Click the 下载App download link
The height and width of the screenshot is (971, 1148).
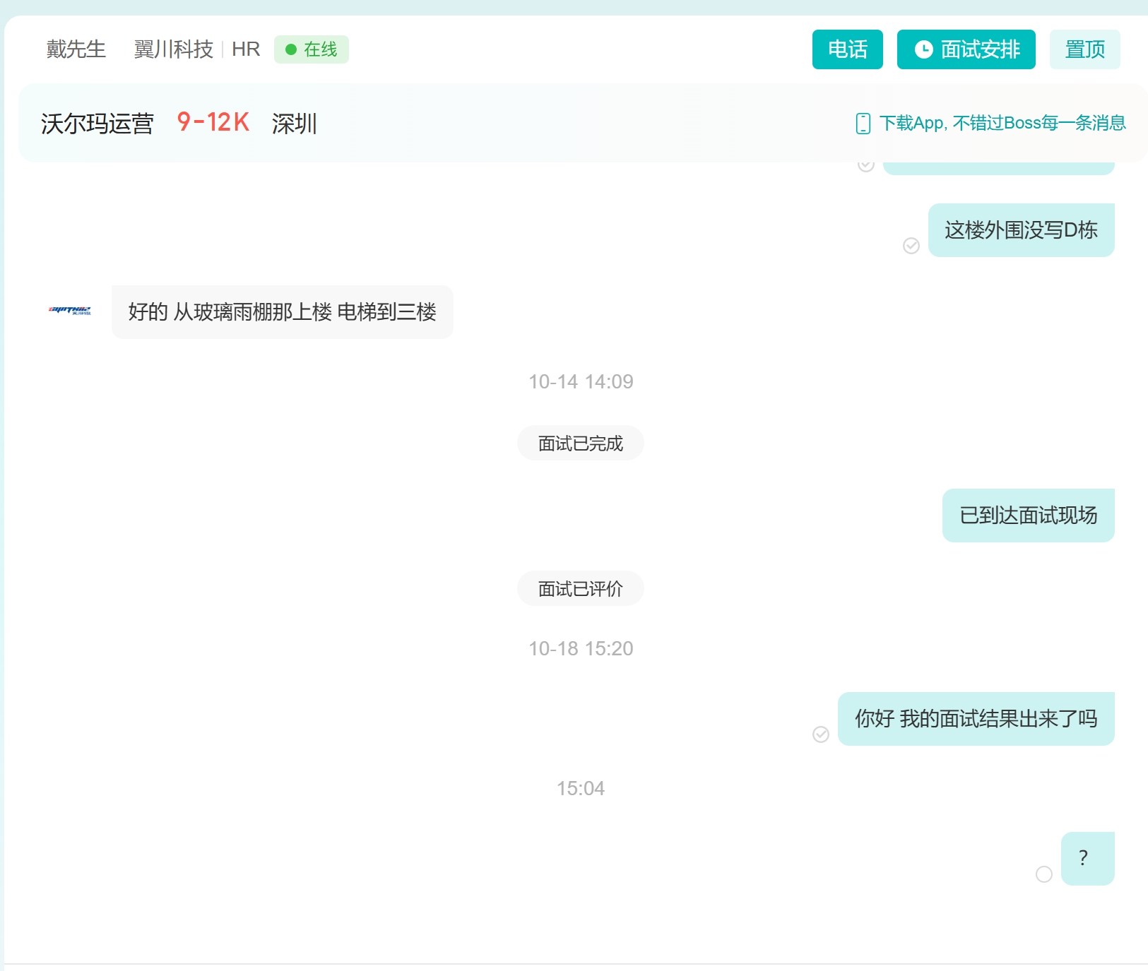point(1002,123)
